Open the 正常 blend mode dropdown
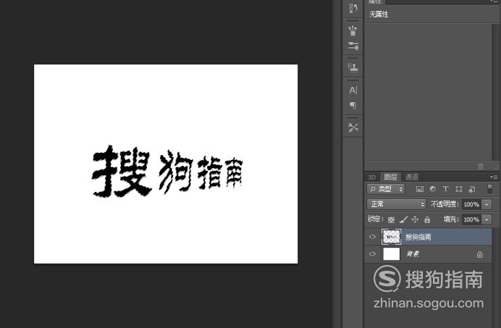Screen dimensions: 501x328 (397, 204)
